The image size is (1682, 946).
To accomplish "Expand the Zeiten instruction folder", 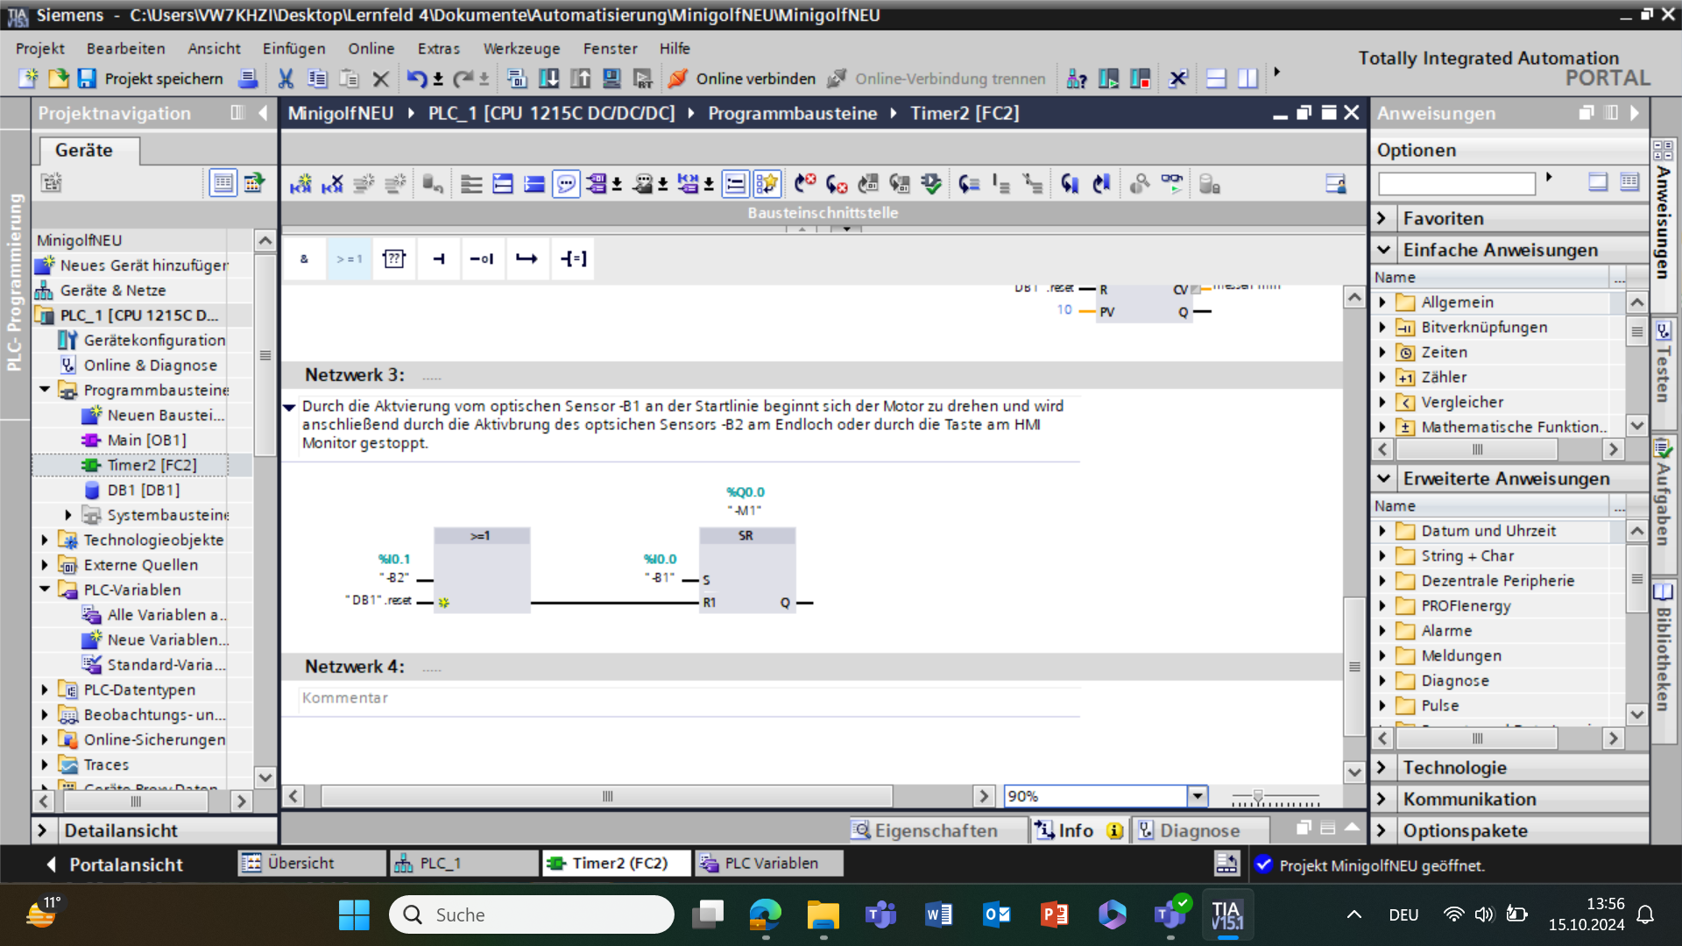I will click(x=1382, y=352).
